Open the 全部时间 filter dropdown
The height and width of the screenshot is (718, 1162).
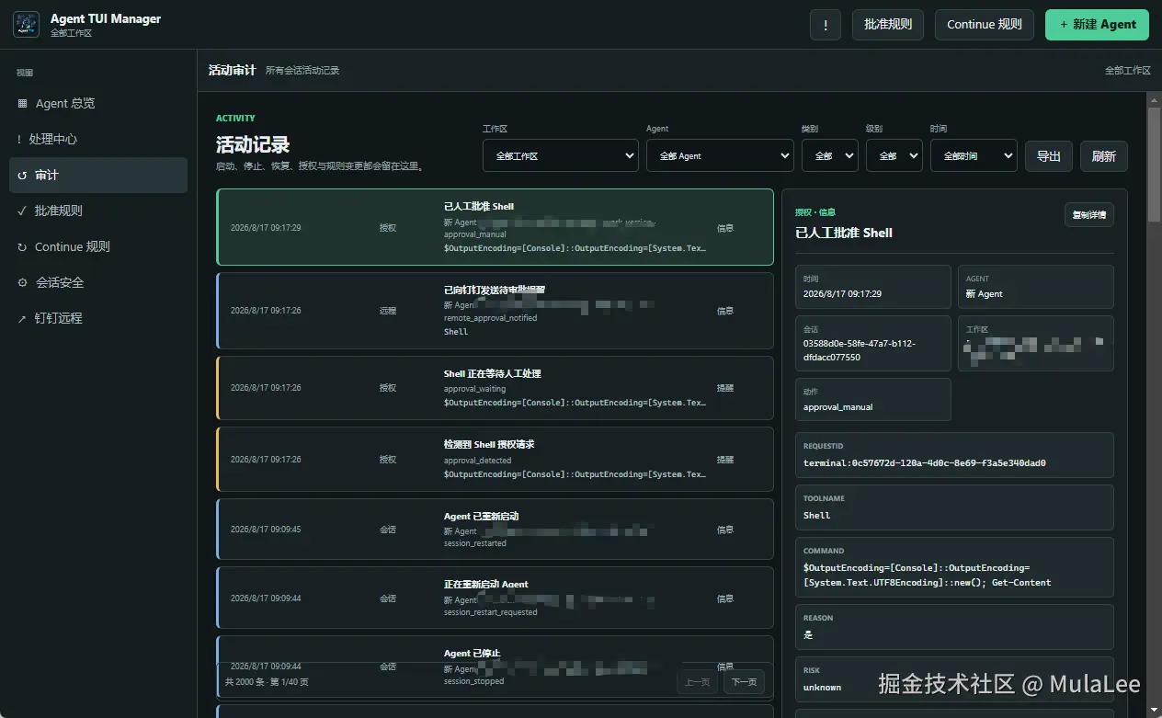pyautogui.click(x=974, y=155)
